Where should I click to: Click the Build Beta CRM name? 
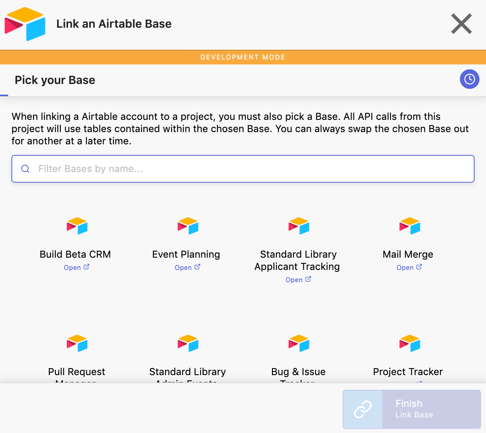[x=75, y=254]
